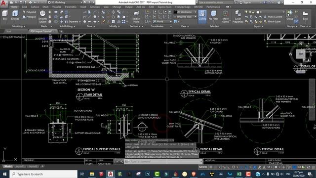Choose the Polysolid tool
Viewport: 316px width, 178px height.
30,12
